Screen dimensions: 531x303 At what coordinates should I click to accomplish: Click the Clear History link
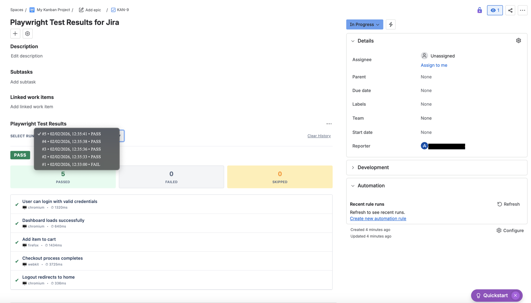coord(319,136)
